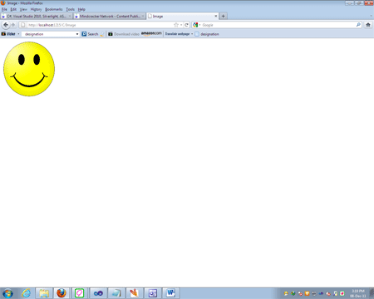The height and width of the screenshot is (299, 374).
Task: Click the system tray clock
Action: coord(358,293)
